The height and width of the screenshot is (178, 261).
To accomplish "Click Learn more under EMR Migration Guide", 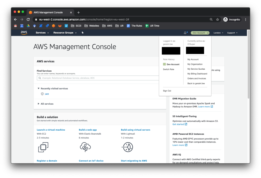I will click(x=204, y=107).
